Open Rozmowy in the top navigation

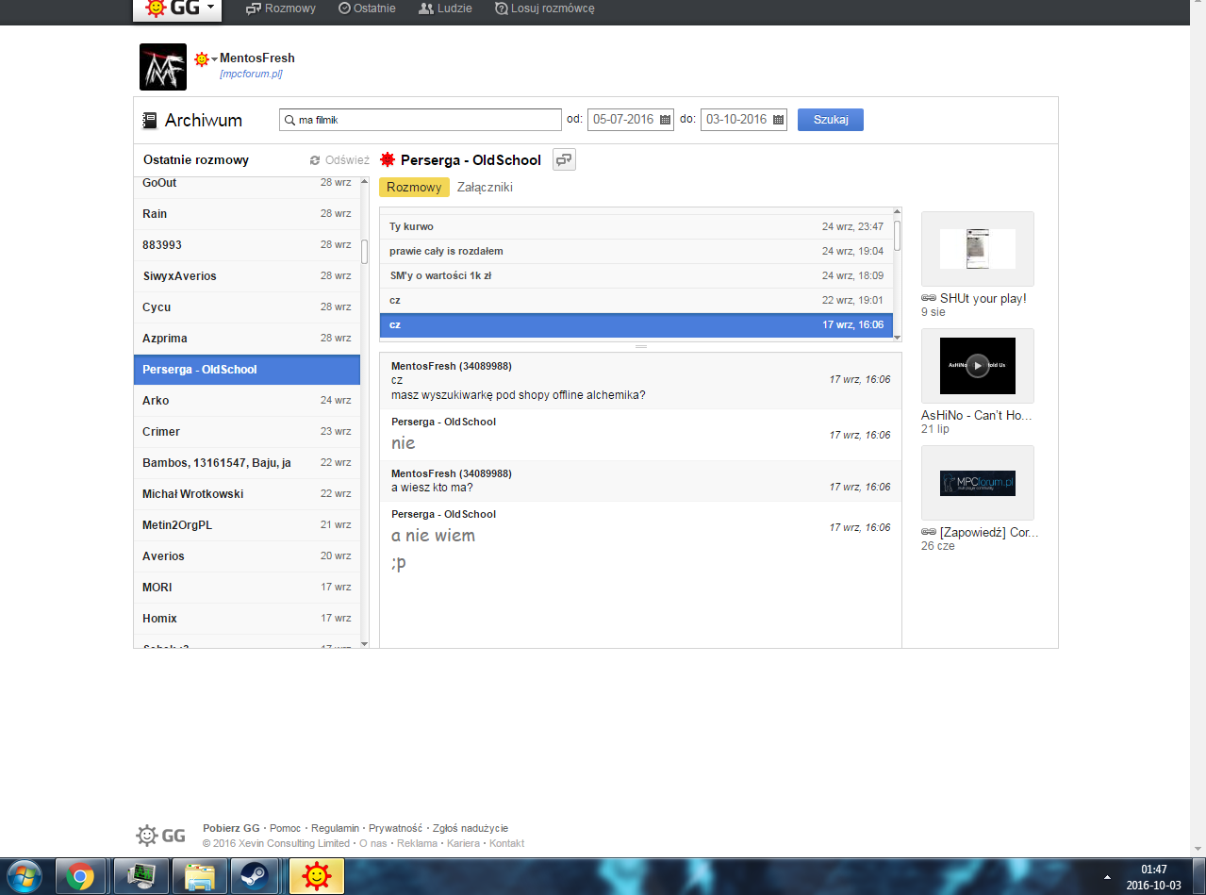click(280, 8)
